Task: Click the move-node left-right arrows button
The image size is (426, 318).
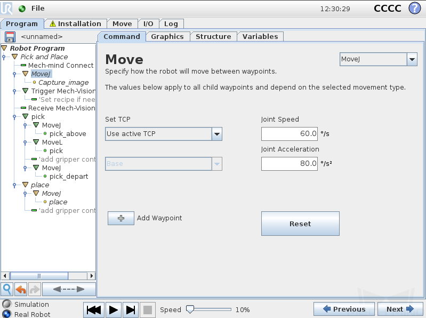Action: point(69,289)
